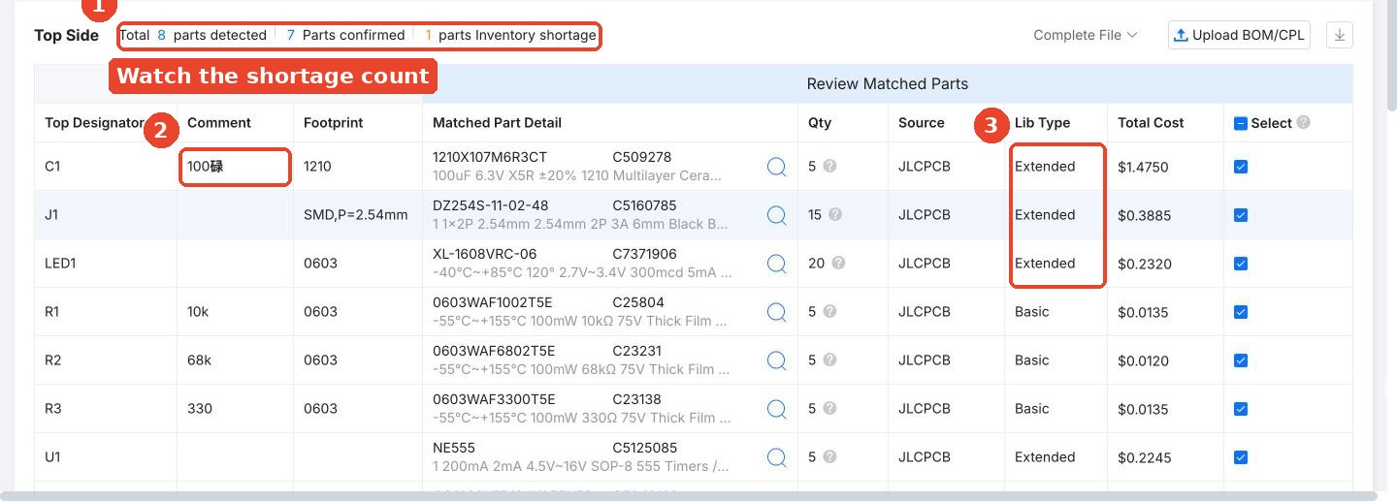
Task: Uncheck the J1 row select checkbox
Action: 1240,215
